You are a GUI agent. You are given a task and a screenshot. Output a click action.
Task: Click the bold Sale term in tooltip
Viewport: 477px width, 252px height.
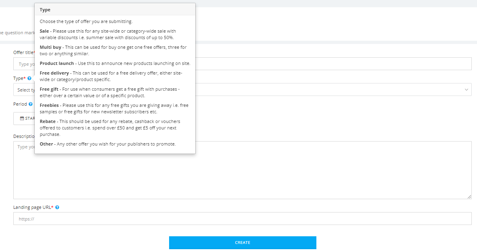point(44,31)
